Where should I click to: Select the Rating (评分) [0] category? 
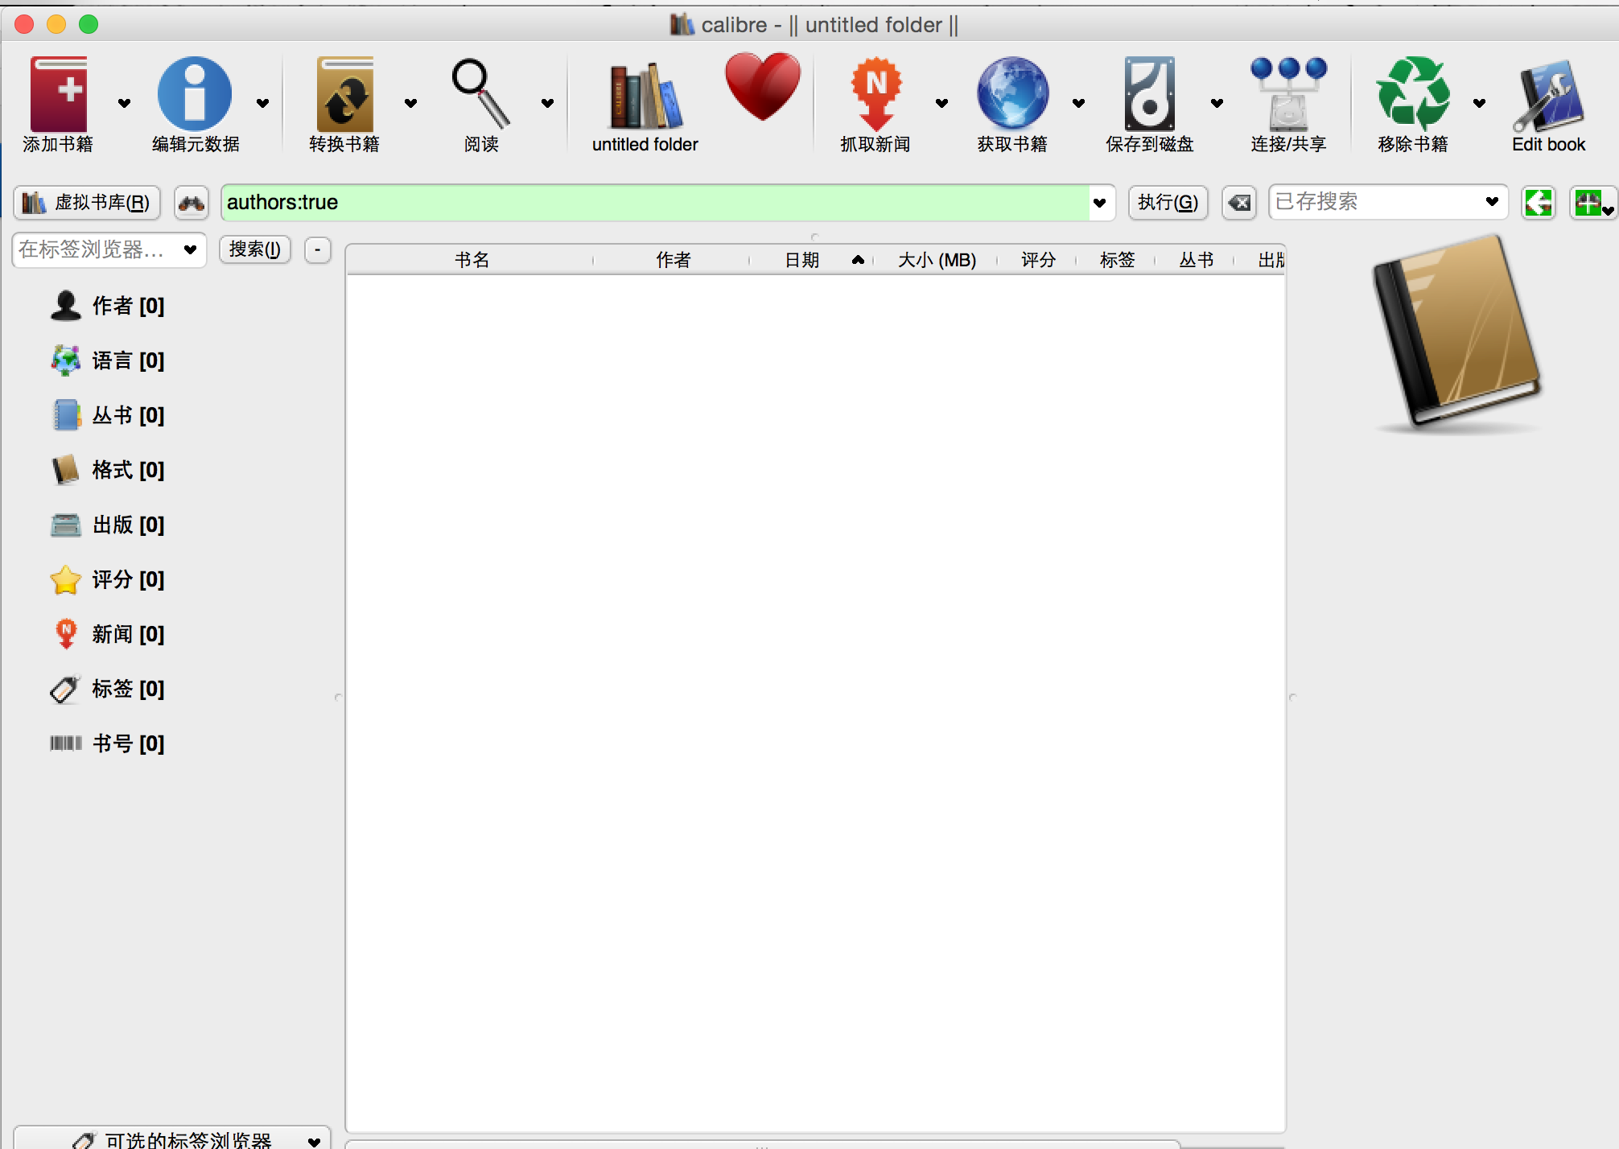point(107,579)
